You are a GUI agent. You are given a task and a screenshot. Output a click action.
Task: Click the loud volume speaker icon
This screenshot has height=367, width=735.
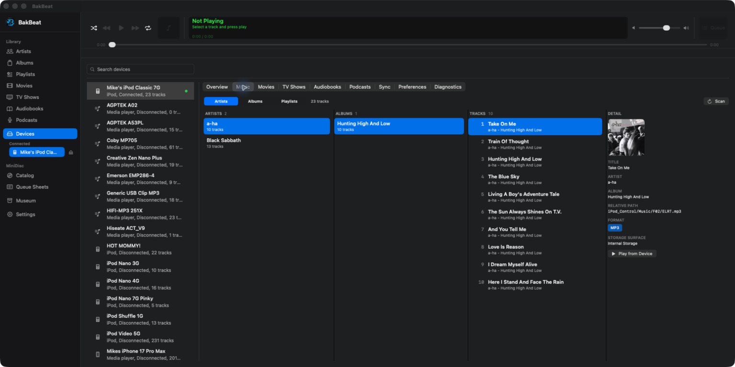[686, 28]
